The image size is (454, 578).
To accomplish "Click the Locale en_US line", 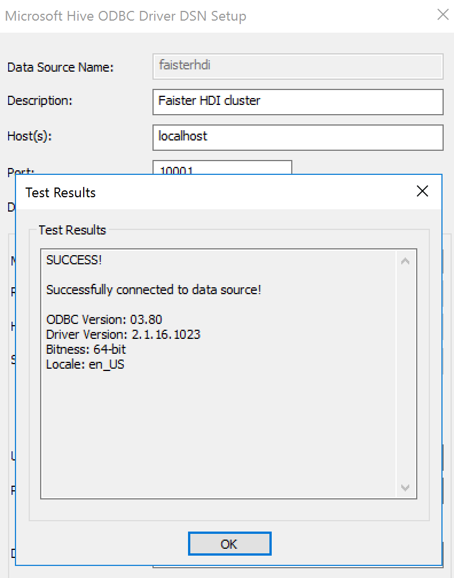I will click(x=85, y=365).
